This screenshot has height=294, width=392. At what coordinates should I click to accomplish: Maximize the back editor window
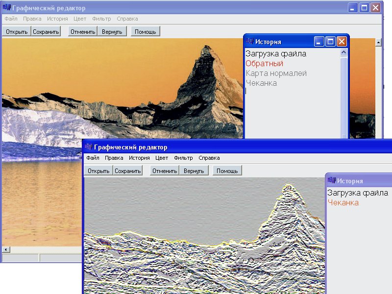point(364,8)
